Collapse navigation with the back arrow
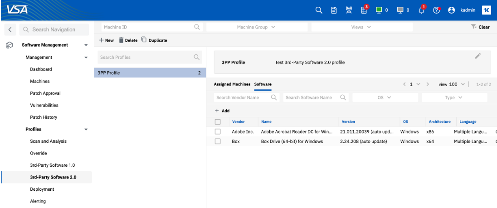This screenshot has width=497, height=208. click(10, 29)
